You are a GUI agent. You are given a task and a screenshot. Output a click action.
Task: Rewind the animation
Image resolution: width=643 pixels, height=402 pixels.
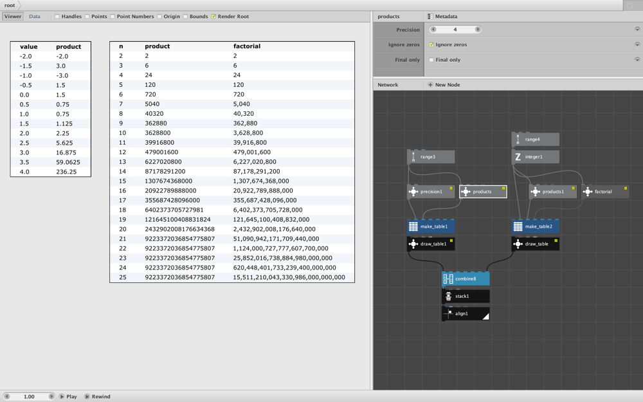pyautogui.click(x=98, y=396)
